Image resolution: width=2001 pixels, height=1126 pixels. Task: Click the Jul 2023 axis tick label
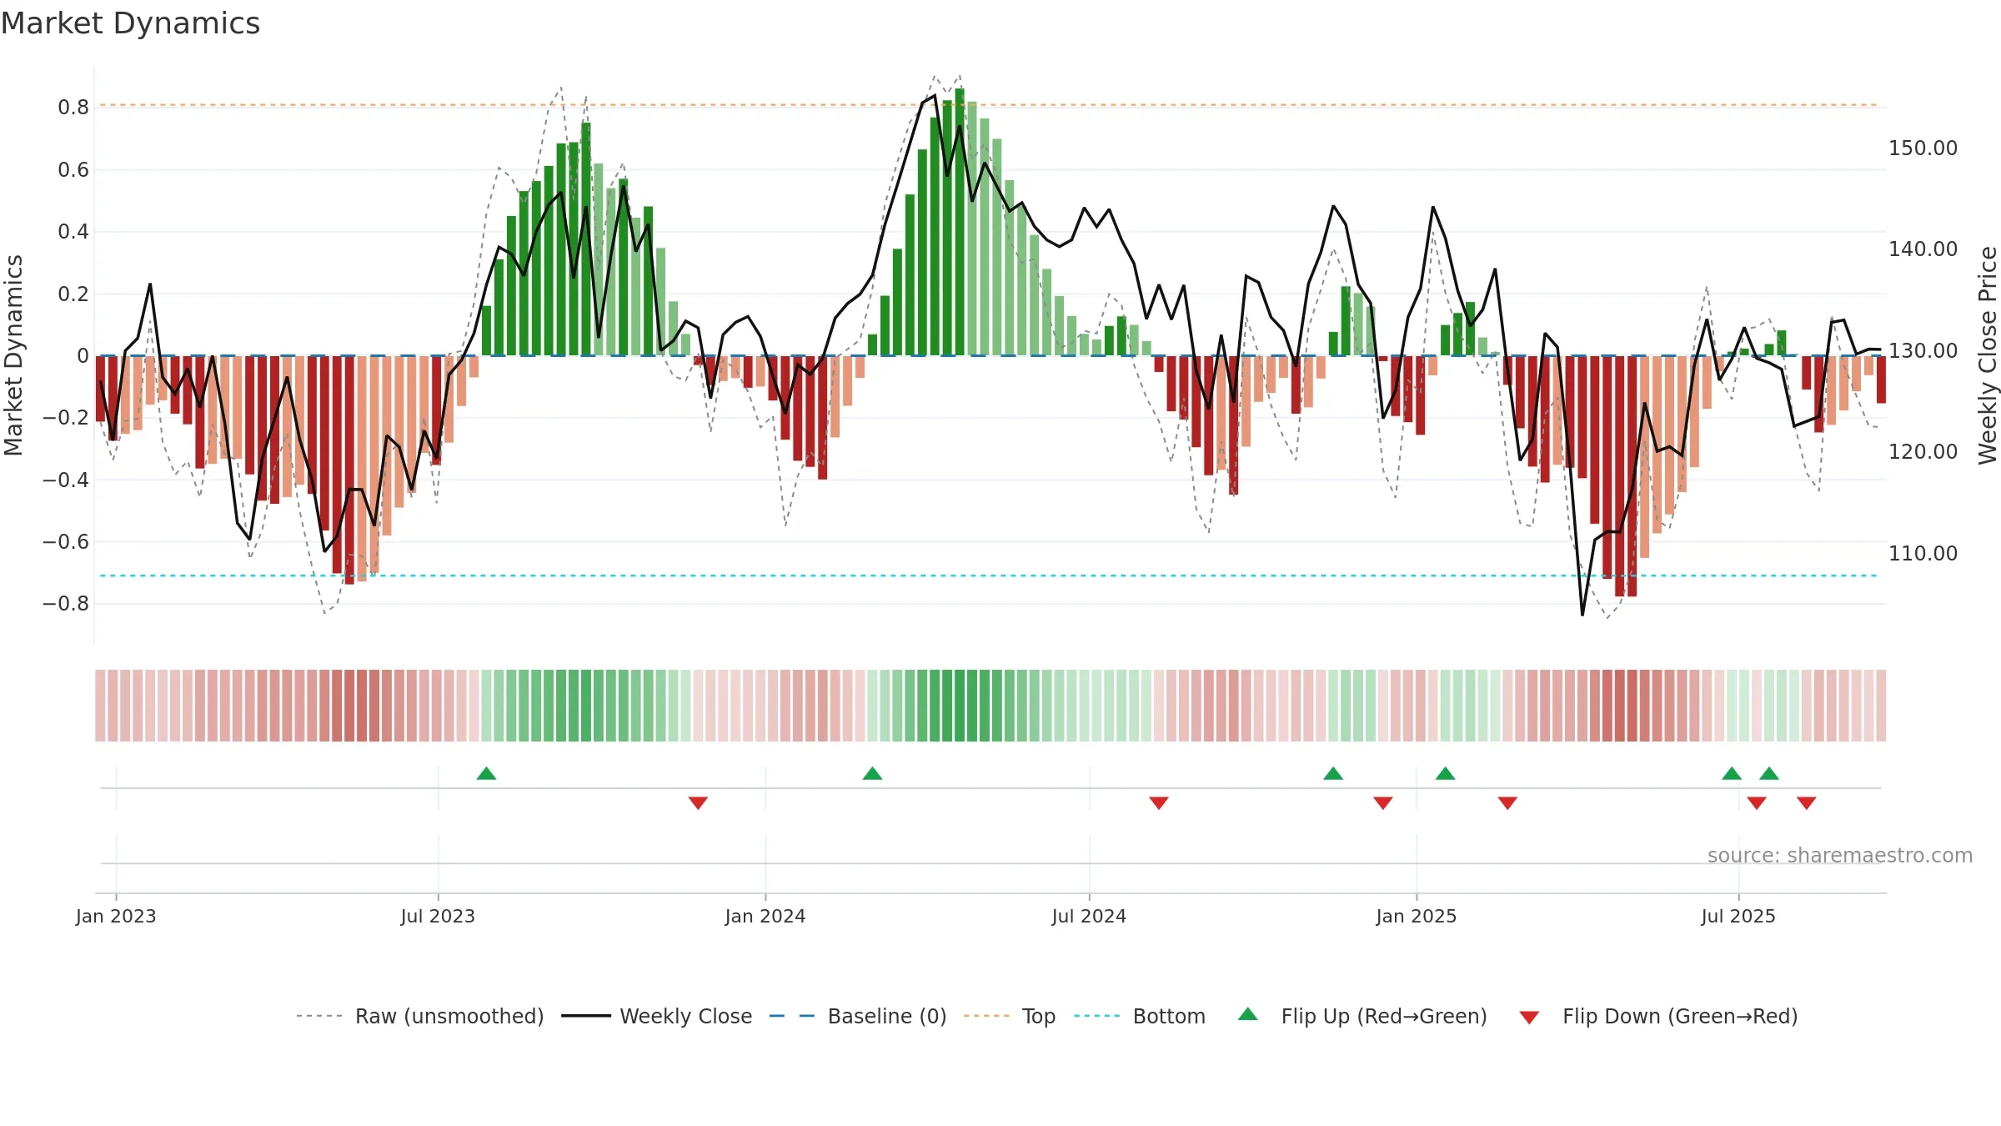tap(438, 916)
